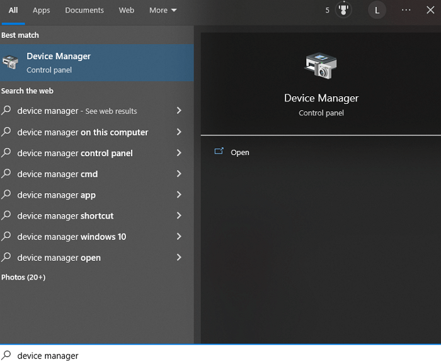Open the user account avatar 'L'
Image resolution: width=441 pixels, height=364 pixels.
coord(377,10)
